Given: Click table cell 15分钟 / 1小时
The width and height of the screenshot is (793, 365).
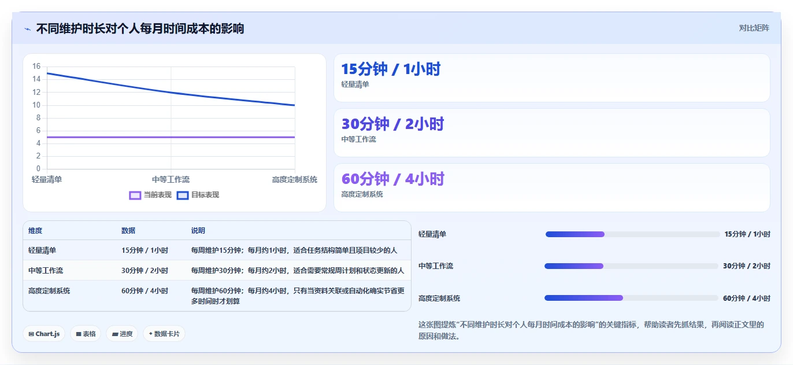Looking at the screenshot, I should (x=144, y=250).
